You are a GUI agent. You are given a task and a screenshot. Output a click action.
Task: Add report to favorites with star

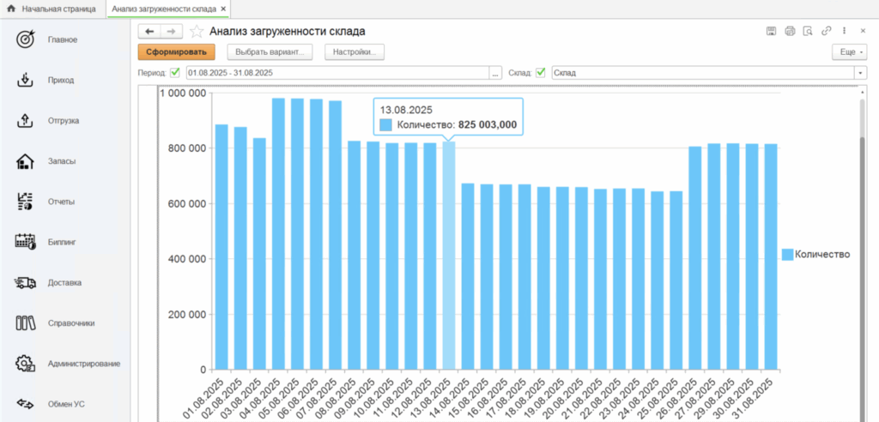pyautogui.click(x=197, y=32)
